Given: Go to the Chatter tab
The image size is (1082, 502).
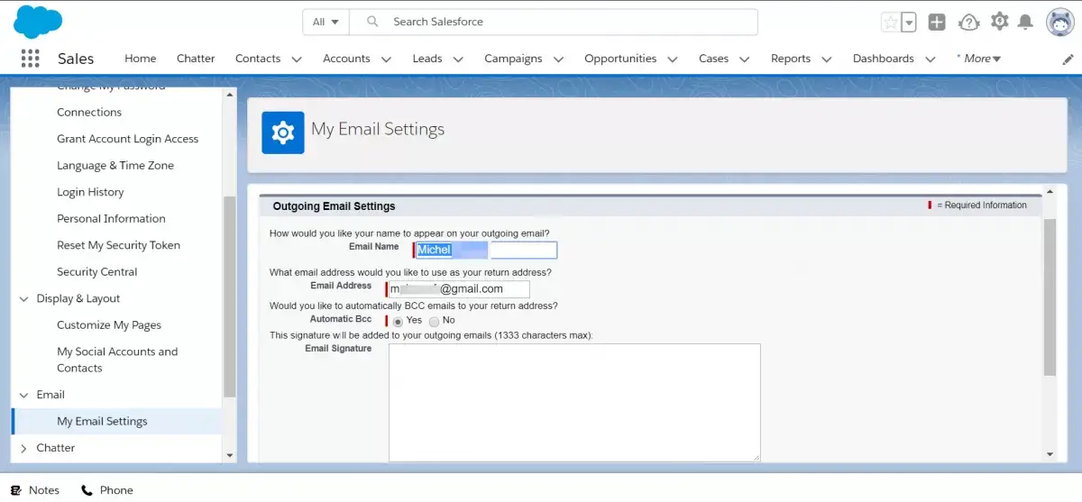Looking at the screenshot, I should tap(196, 59).
